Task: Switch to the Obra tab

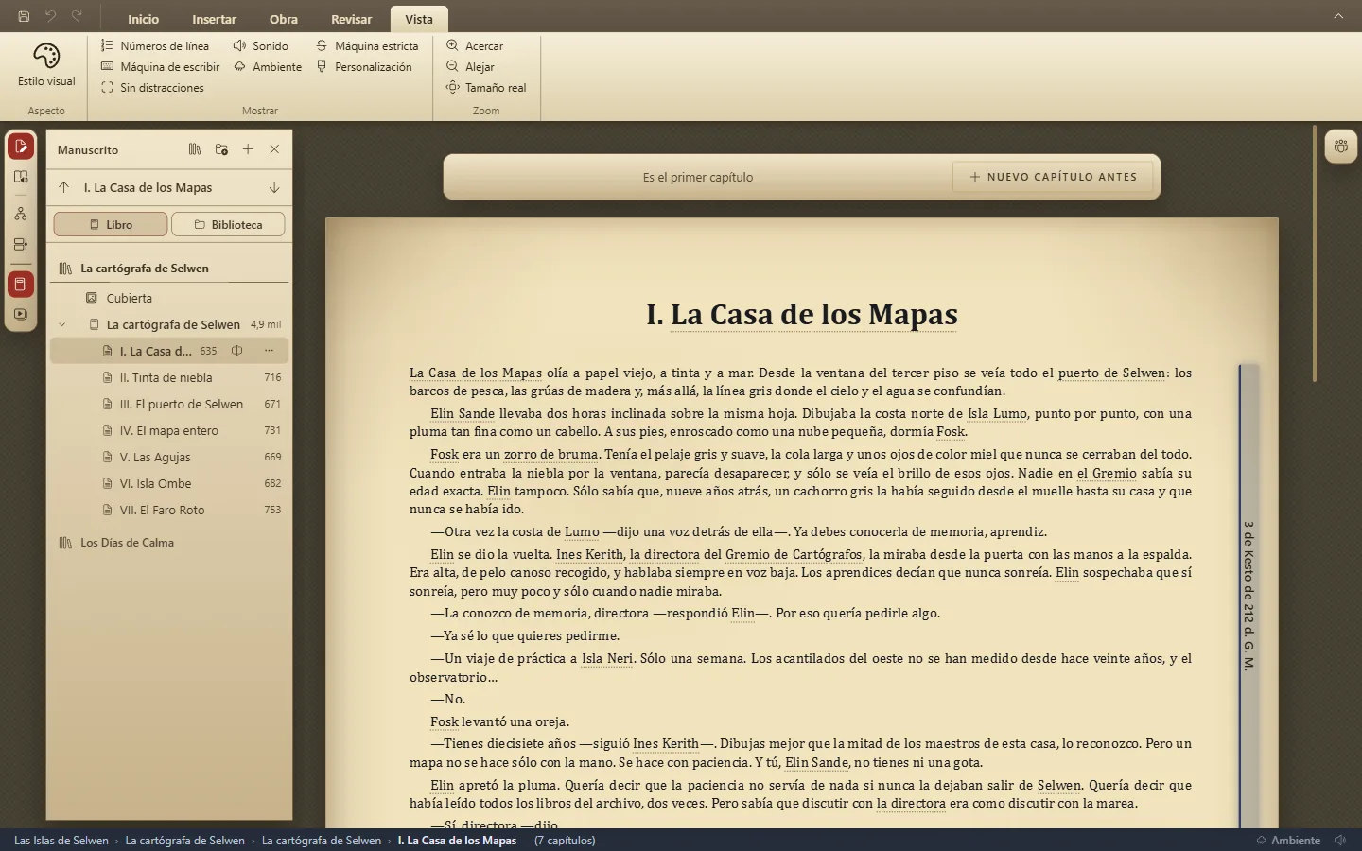Action: coord(284,19)
